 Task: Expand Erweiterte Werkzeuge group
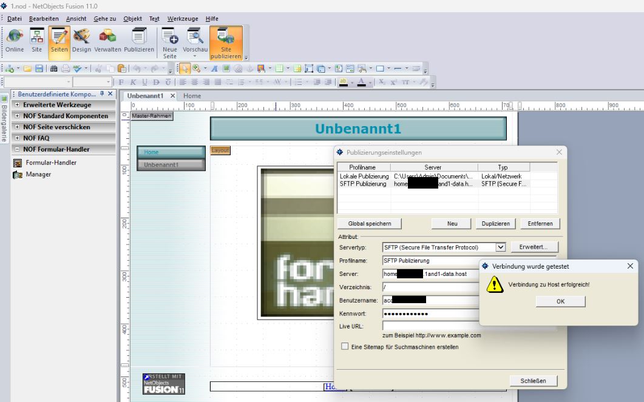[17, 105]
